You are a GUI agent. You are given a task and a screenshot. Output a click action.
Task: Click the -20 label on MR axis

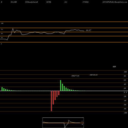coord(125,97)
